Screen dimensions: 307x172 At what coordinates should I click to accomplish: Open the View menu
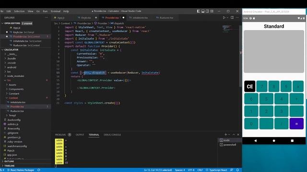[x=30, y=11]
